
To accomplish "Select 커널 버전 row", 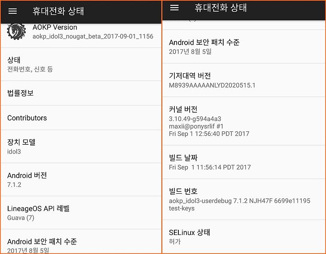I will 244,121.
